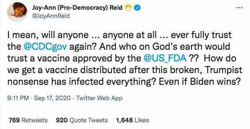This screenshot has height=129, width=250.
Task: Visit the @JoyAnnReid handle link
Action: click(x=51, y=16)
